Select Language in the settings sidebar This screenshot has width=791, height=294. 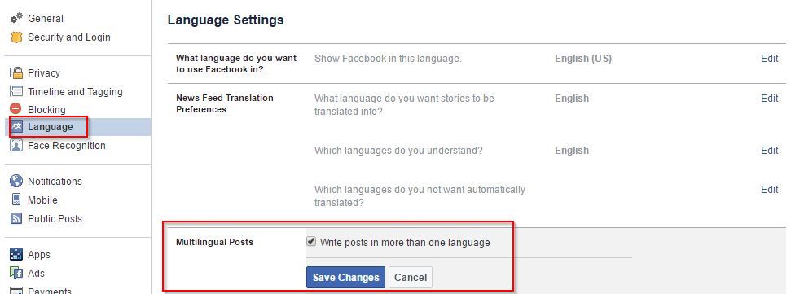point(50,127)
